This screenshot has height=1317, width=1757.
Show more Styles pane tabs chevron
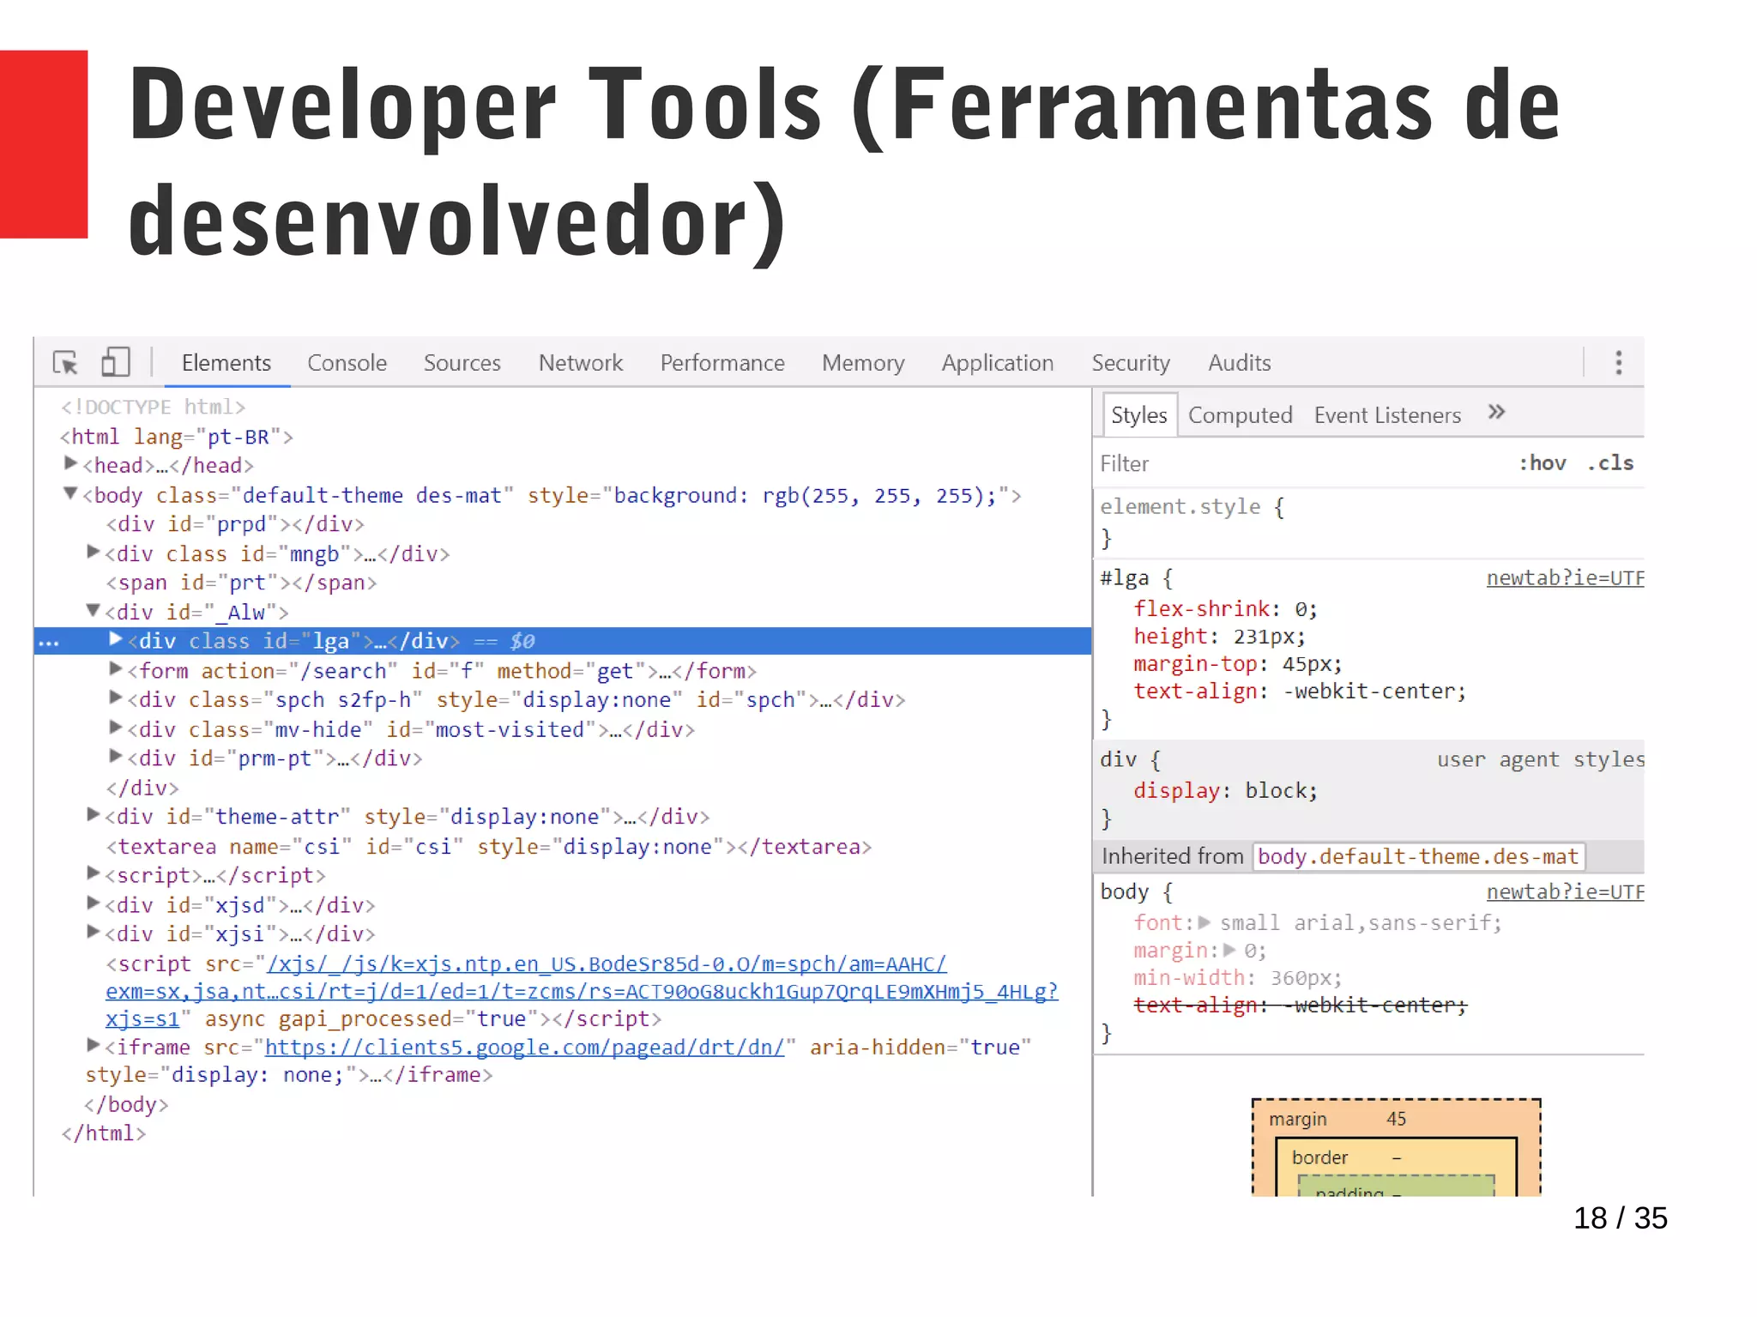pos(1496,413)
